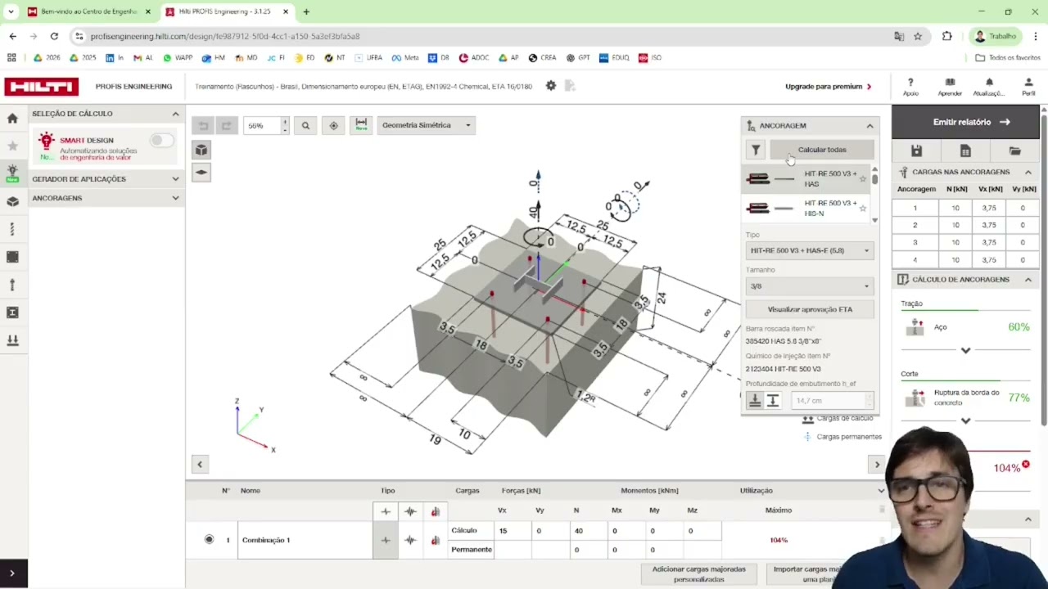Click the magnifier zoom icon in toolbar
This screenshot has width=1048, height=589.
point(305,125)
